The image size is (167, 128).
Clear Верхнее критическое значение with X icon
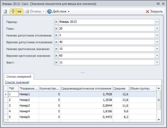56,56
